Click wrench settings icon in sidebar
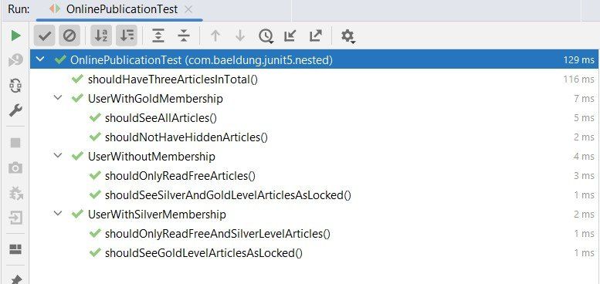 pyautogui.click(x=15, y=110)
